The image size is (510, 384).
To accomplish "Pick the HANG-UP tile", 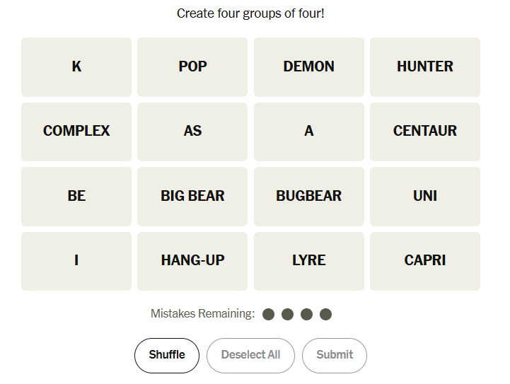I will (192, 261).
